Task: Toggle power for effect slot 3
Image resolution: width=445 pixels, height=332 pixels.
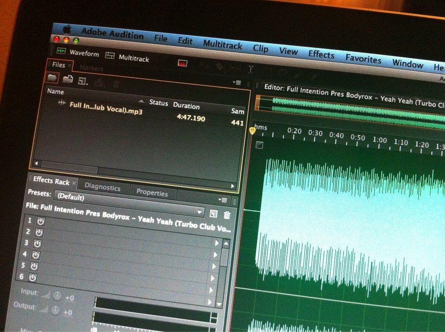Action: pos(37,244)
